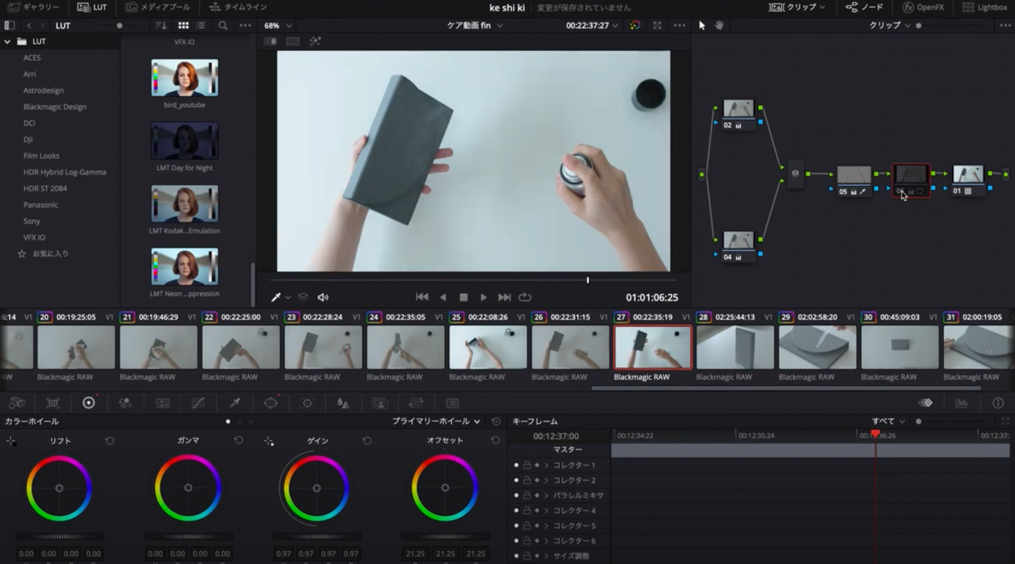This screenshot has height=564, width=1015.
Task: Toggle the image wipe split view
Action: (x=270, y=41)
